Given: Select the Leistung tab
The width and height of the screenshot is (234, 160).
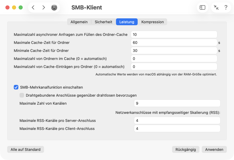Looking at the screenshot, I should (127, 22).
